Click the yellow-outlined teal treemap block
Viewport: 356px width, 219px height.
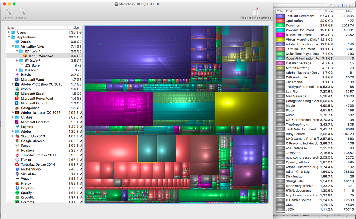click(147, 148)
